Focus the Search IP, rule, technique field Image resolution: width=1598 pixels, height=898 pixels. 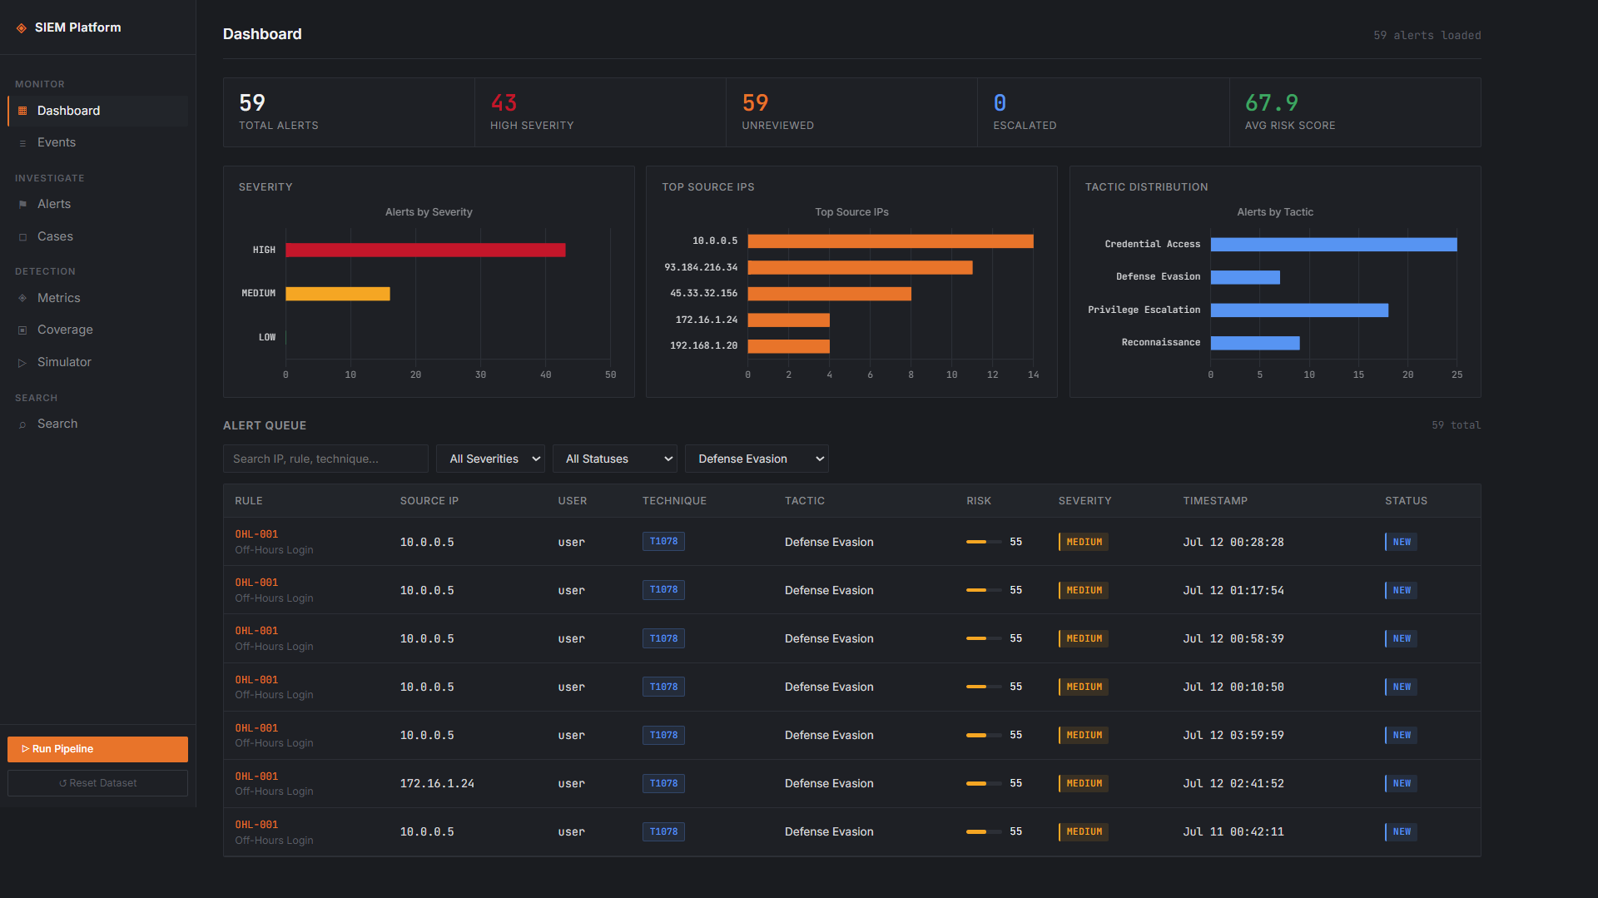click(x=325, y=459)
